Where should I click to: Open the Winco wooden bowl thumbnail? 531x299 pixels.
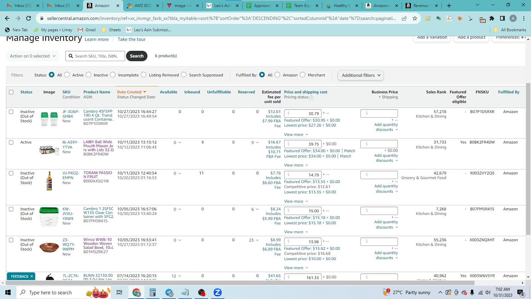49,248
